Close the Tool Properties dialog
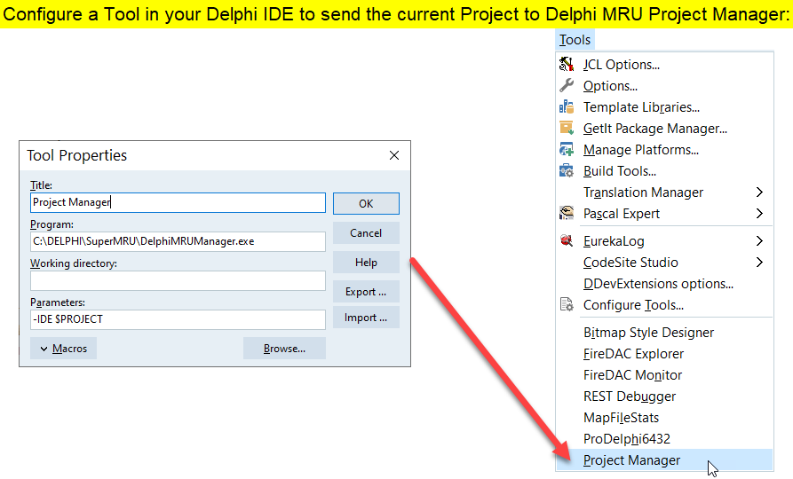Screen dimensions: 793x479 tap(394, 155)
